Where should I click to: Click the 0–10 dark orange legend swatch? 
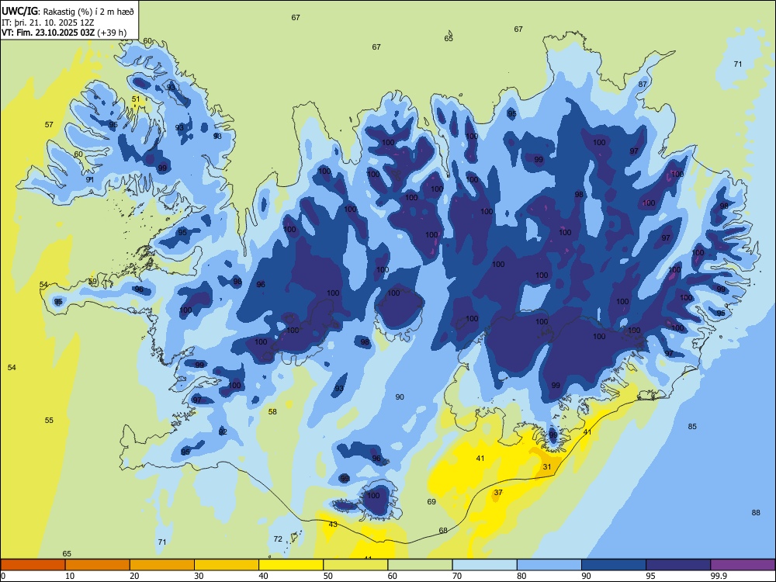pos(33,565)
